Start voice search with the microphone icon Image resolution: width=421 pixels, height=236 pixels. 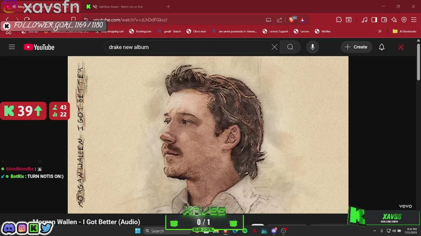[x=312, y=47]
